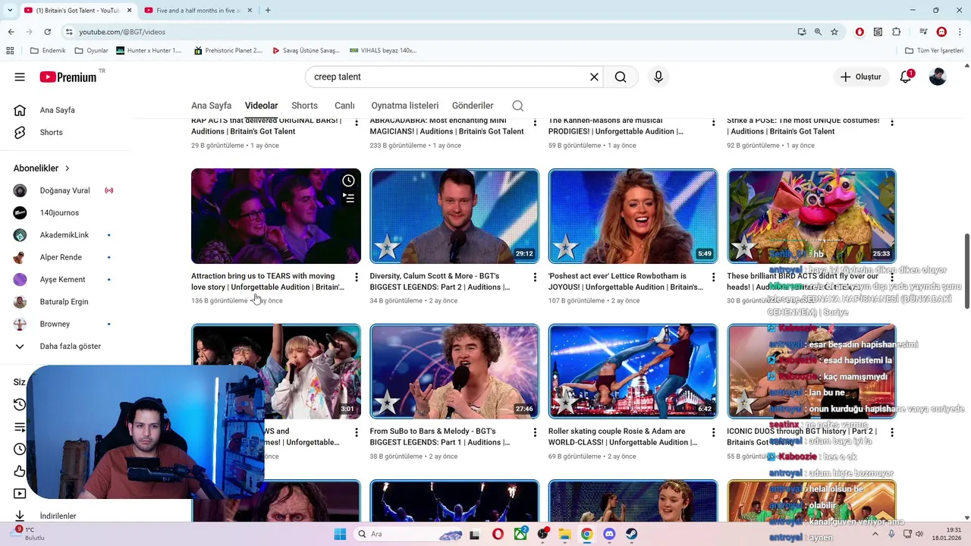Open Baturalp Ergin subscription channel
The height and width of the screenshot is (546, 971).
point(64,302)
